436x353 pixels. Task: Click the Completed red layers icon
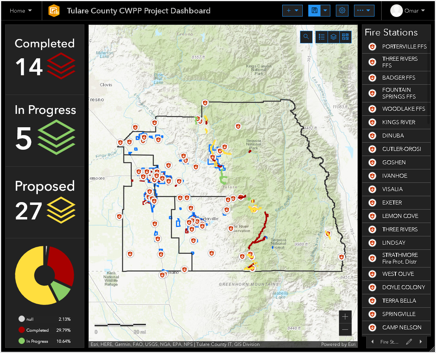(x=61, y=66)
